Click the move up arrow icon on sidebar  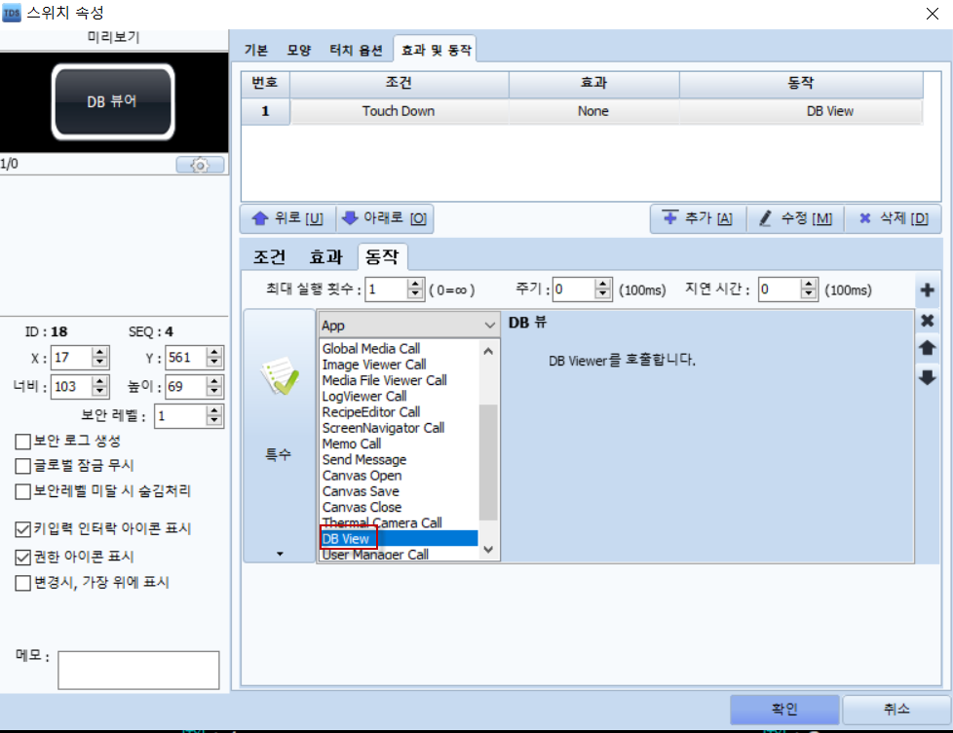tap(927, 348)
